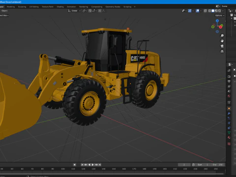Viewport: 236px width, 177px height.
Task: Open the Modifiers properties wrench tab
Action: [x=229, y=114]
